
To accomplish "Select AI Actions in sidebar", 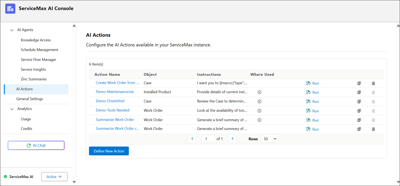I will pyautogui.click(x=36, y=89).
